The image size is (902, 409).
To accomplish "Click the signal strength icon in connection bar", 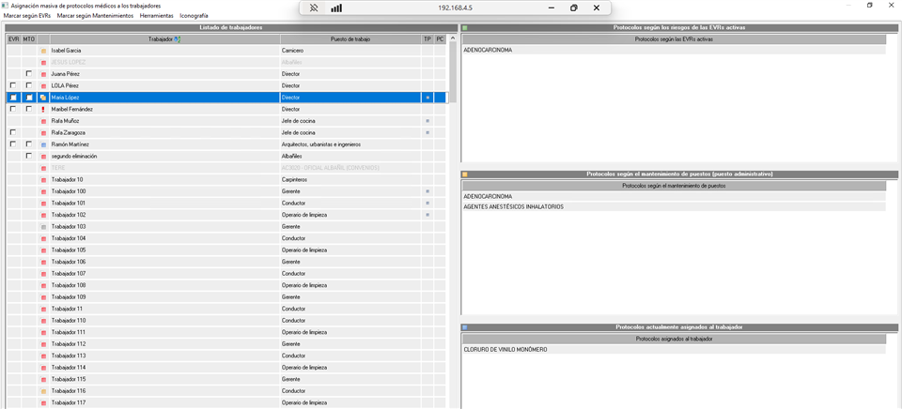I will 336,8.
